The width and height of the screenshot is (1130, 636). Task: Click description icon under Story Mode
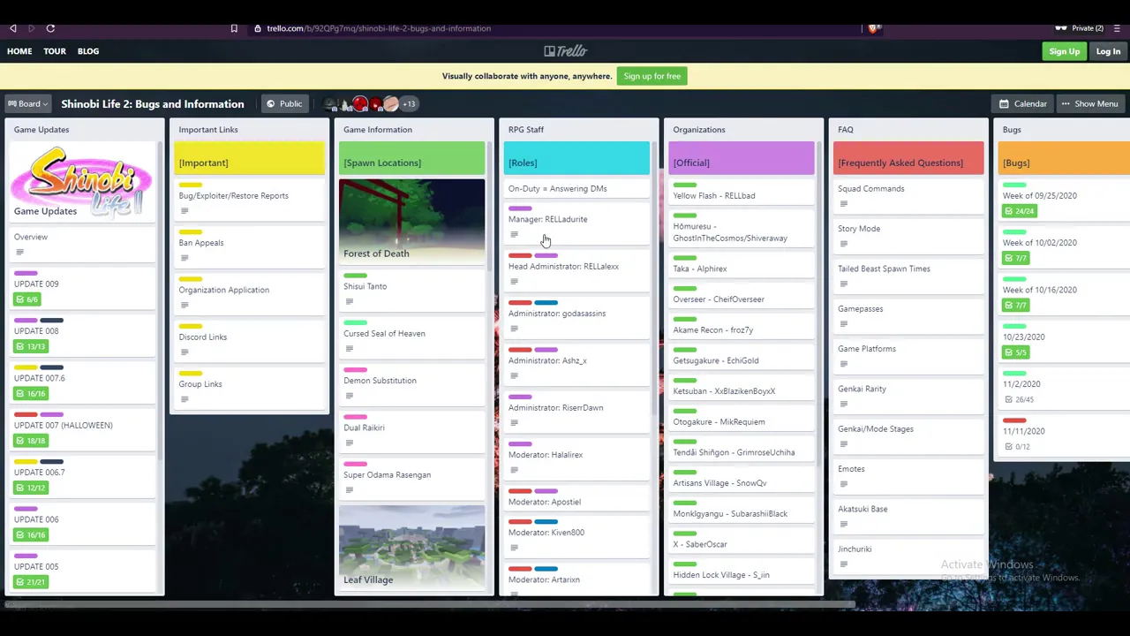click(843, 244)
